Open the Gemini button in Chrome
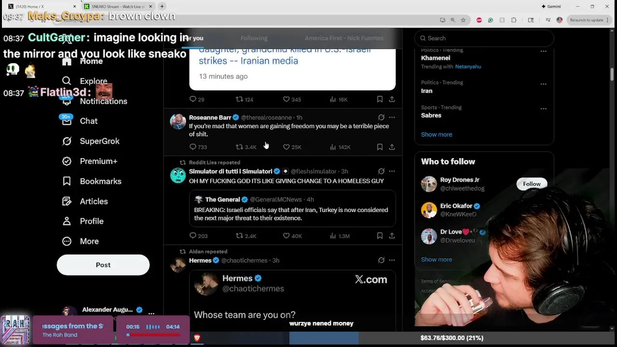Image resolution: width=617 pixels, height=347 pixels. 550,6
